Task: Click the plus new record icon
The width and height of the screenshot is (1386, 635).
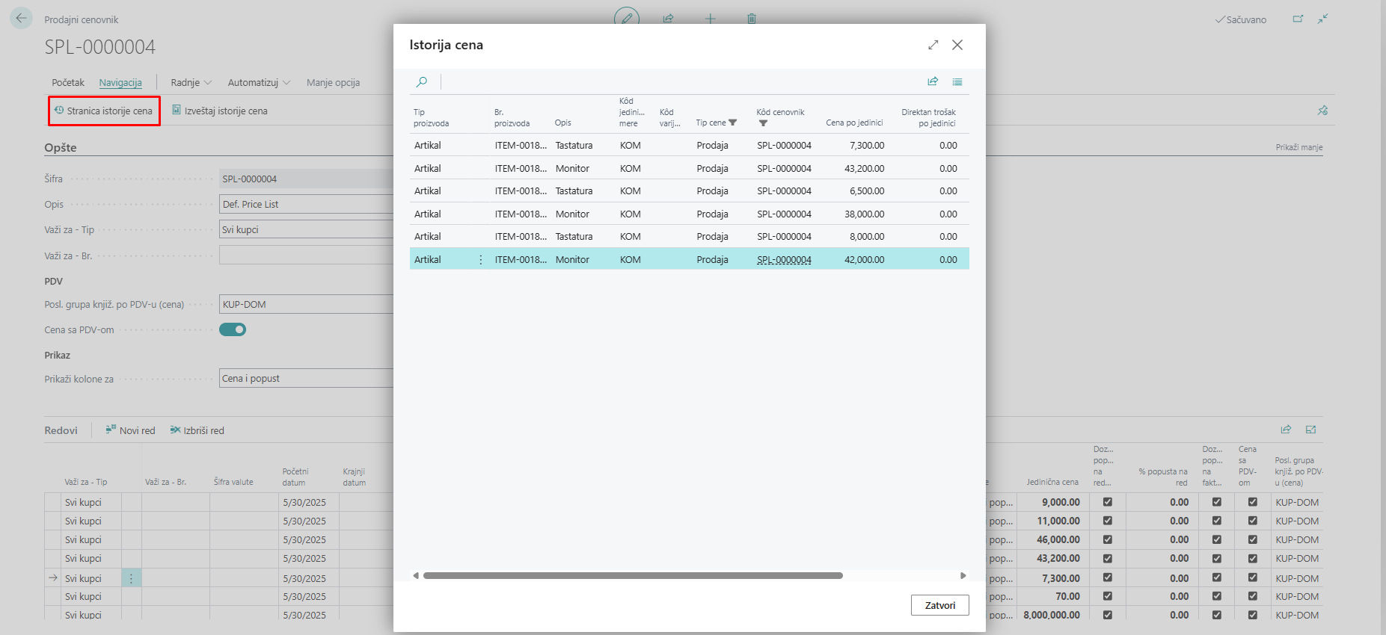Action: 710,19
